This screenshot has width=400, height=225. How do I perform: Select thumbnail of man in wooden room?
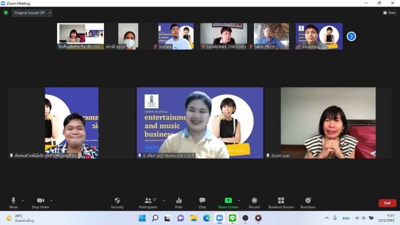pos(271,36)
